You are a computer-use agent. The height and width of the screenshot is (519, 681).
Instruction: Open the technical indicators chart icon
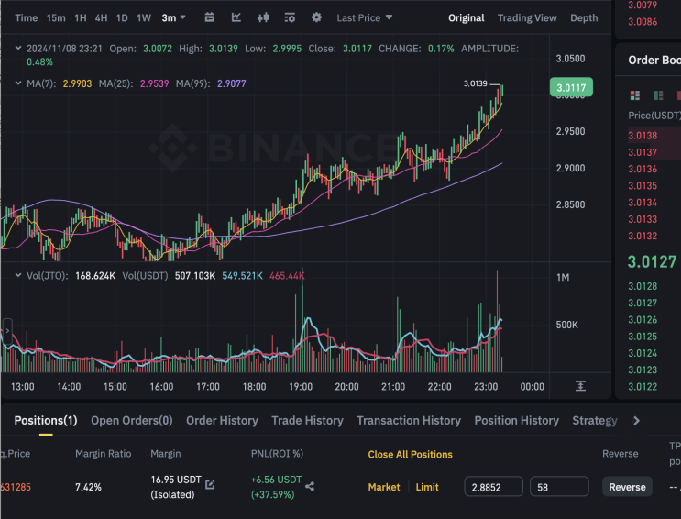coord(236,17)
